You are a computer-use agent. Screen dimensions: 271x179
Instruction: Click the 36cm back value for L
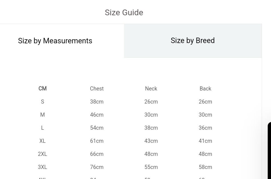pyautogui.click(x=205, y=128)
